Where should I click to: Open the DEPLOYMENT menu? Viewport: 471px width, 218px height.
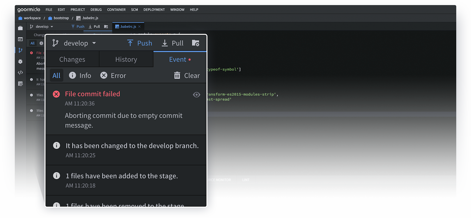tap(154, 10)
